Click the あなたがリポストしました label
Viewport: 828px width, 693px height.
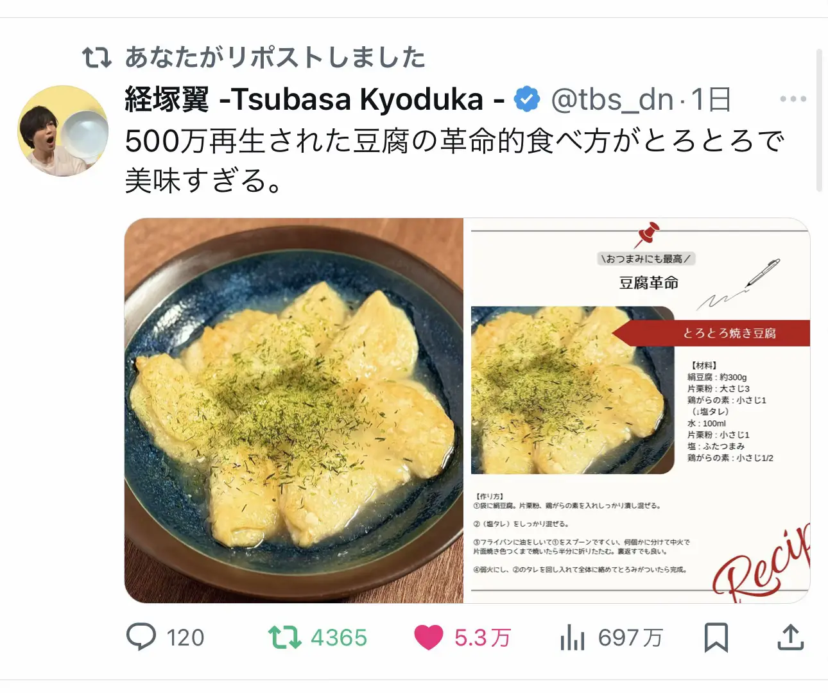pyautogui.click(x=275, y=57)
